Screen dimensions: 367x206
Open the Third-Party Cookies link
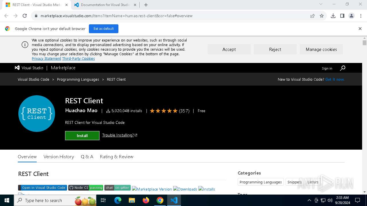pos(79,59)
